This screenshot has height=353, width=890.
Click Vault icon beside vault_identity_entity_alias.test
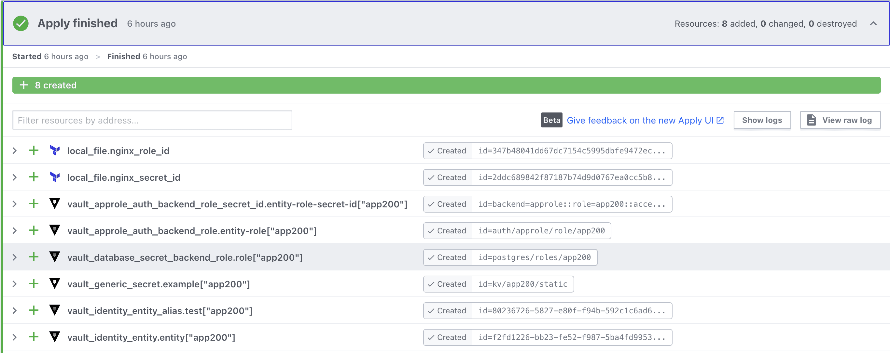(x=55, y=310)
